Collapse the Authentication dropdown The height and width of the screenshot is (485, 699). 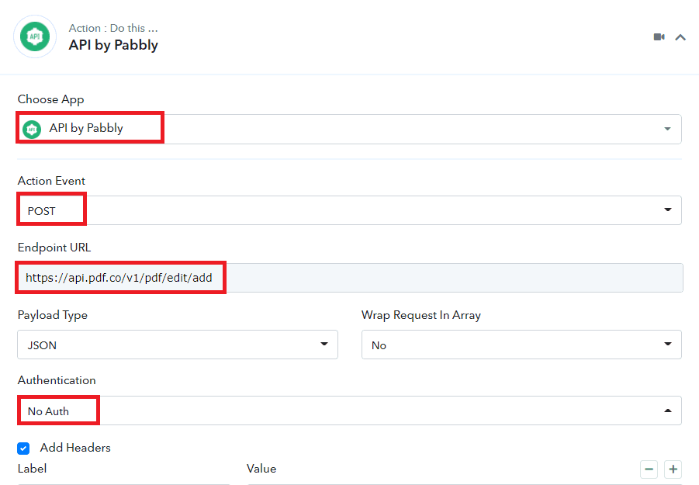point(667,410)
